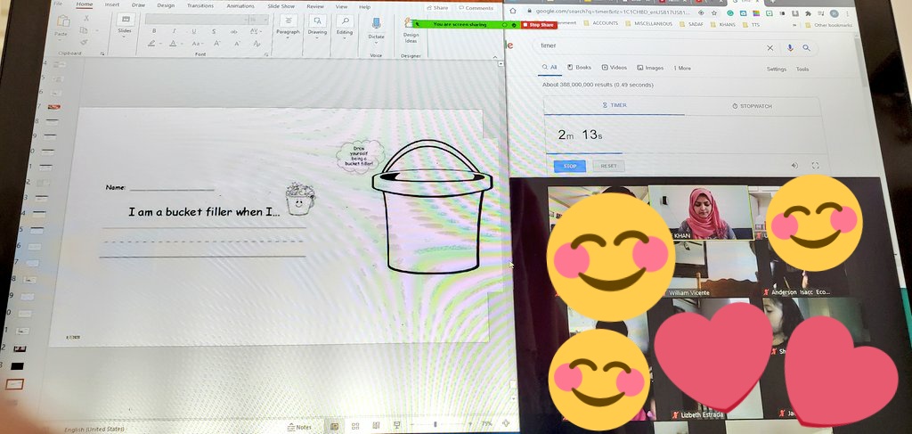Click the timer display 2m 13s
The width and height of the screenshot is (912, 434).
(x=580, y=135)
